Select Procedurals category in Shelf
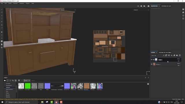Viewport: 185px width, 104px height. tap(9, 86)
